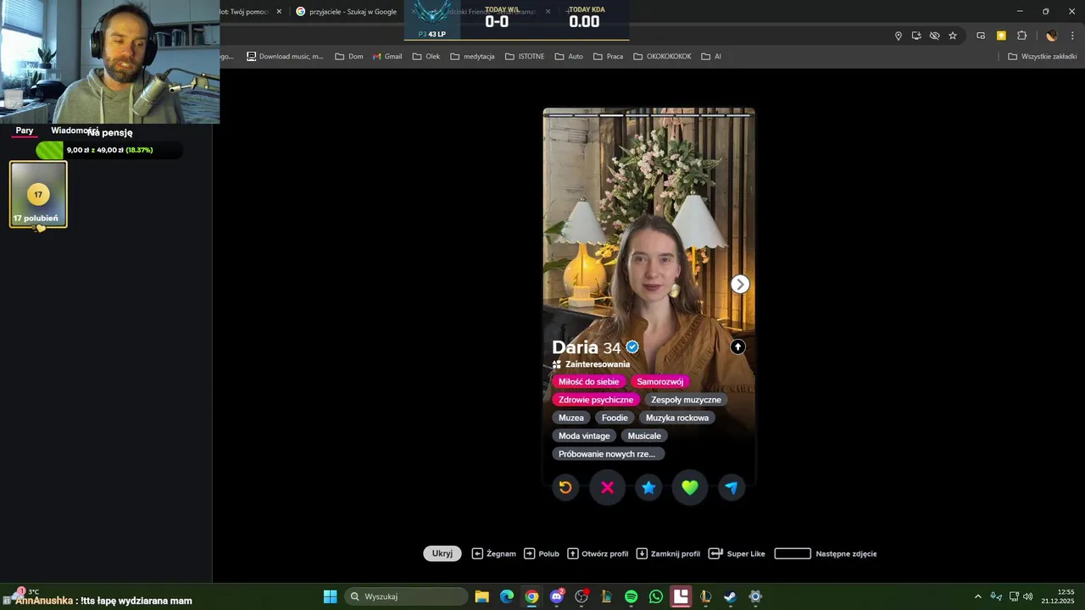The height and width of the screenshot is (610, 1085).
Task: Open File Explorer from the taskbar
Action: tap(481, 596)
